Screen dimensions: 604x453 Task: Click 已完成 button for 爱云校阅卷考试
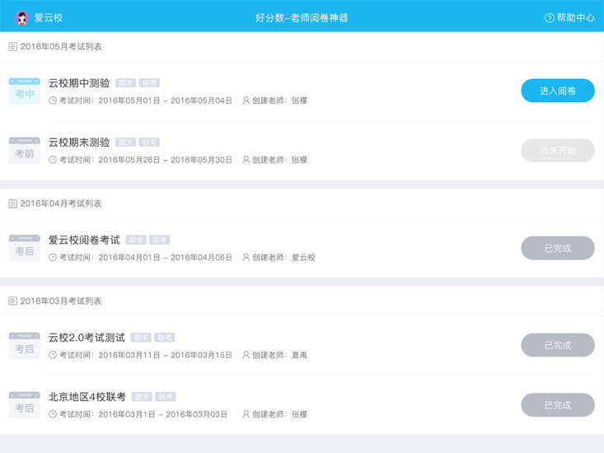[x=557, y=248]
